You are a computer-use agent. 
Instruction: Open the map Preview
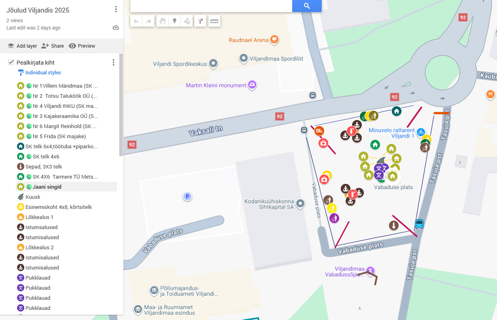tap(82, 46)
